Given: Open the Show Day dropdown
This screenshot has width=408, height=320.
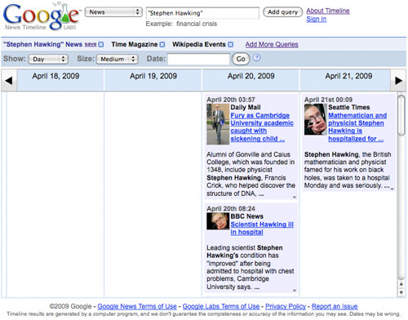Looking at the screenshot, I should (48, 59).
